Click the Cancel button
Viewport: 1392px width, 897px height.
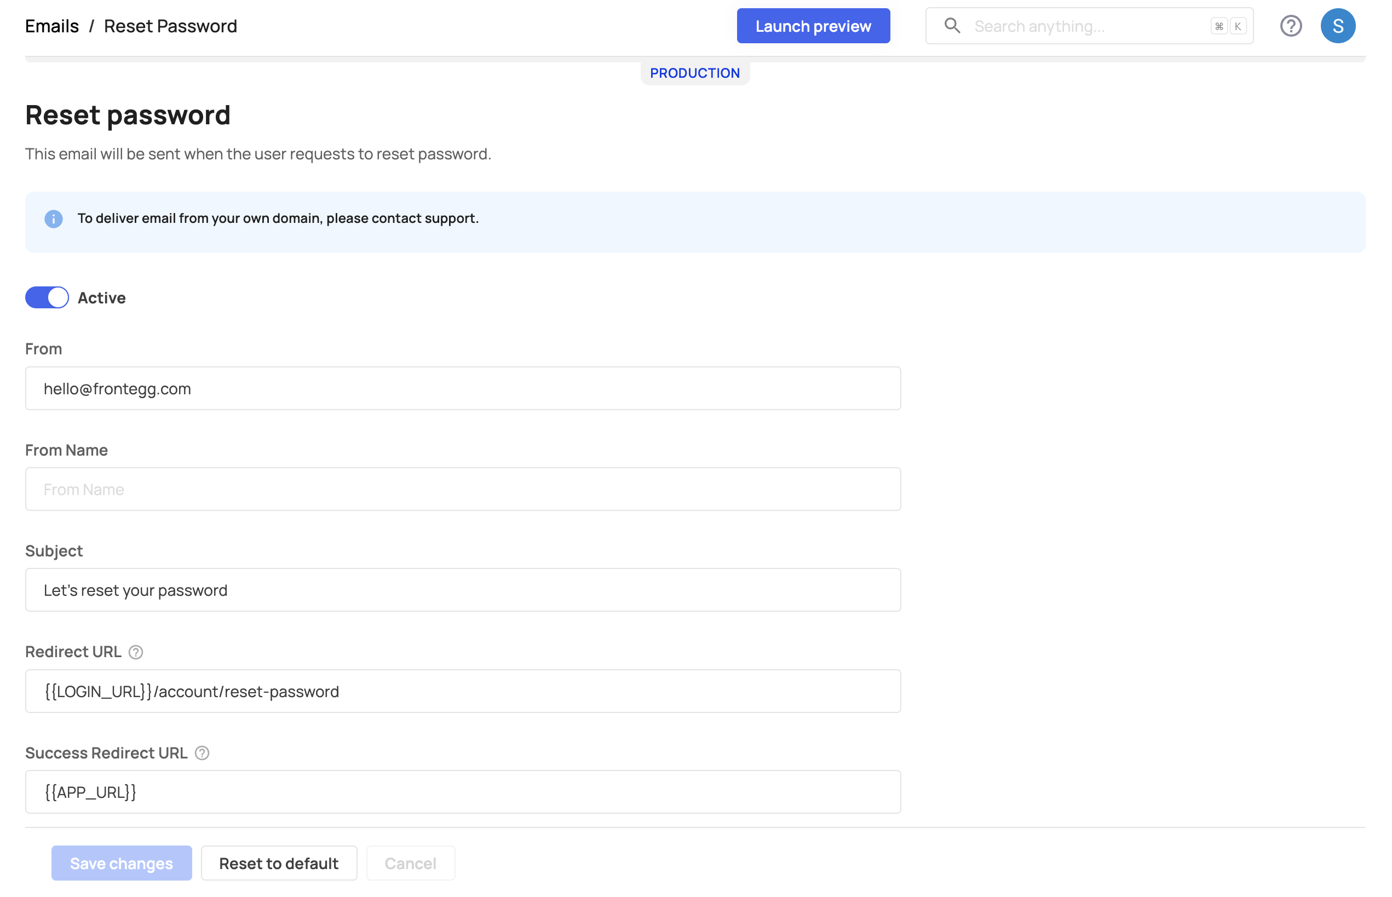point(410,863)
